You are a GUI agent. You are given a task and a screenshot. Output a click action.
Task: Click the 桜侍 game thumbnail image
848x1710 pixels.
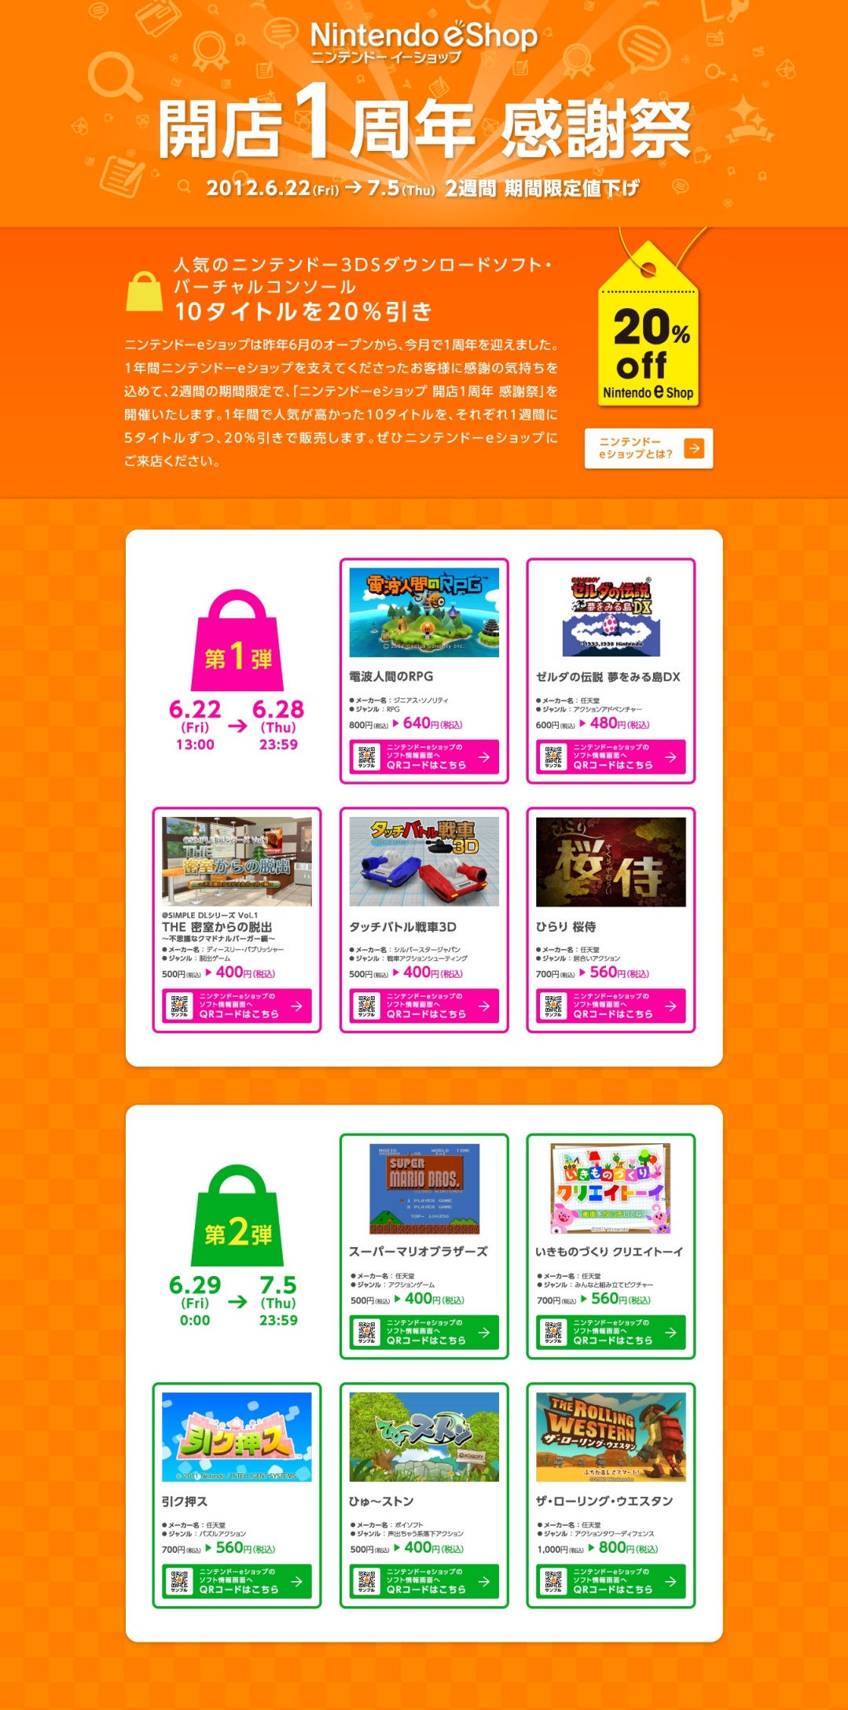tap(611, 862)
